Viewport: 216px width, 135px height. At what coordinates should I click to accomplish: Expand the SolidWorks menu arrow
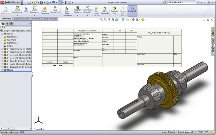tap(22, 2)
